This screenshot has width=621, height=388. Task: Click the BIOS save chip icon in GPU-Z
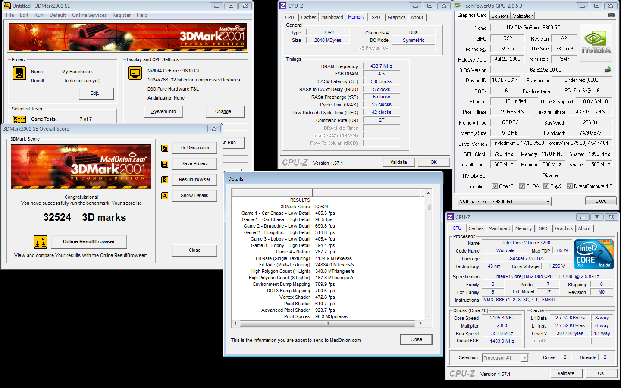[608, 69]
